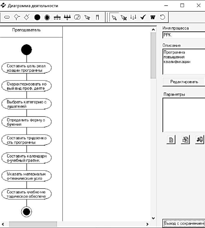Click the checkmark validate diagram icon
205x228 pixels.
point(143,17)
